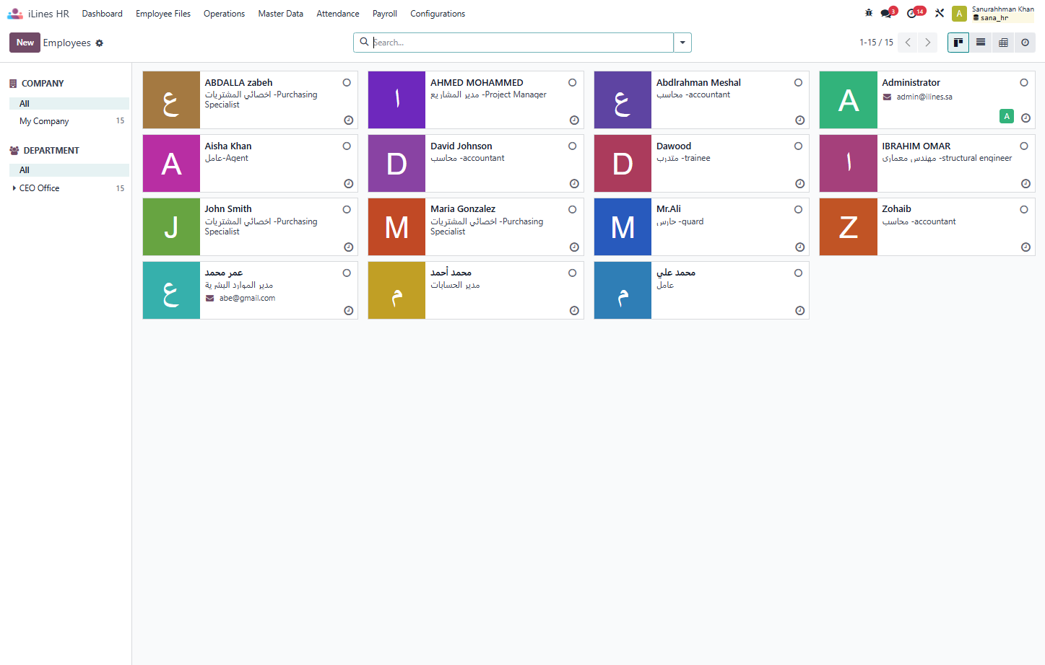Open activity clock on Dawood card
This screenshot has width=1045, height=665.
tap(800, 184)
